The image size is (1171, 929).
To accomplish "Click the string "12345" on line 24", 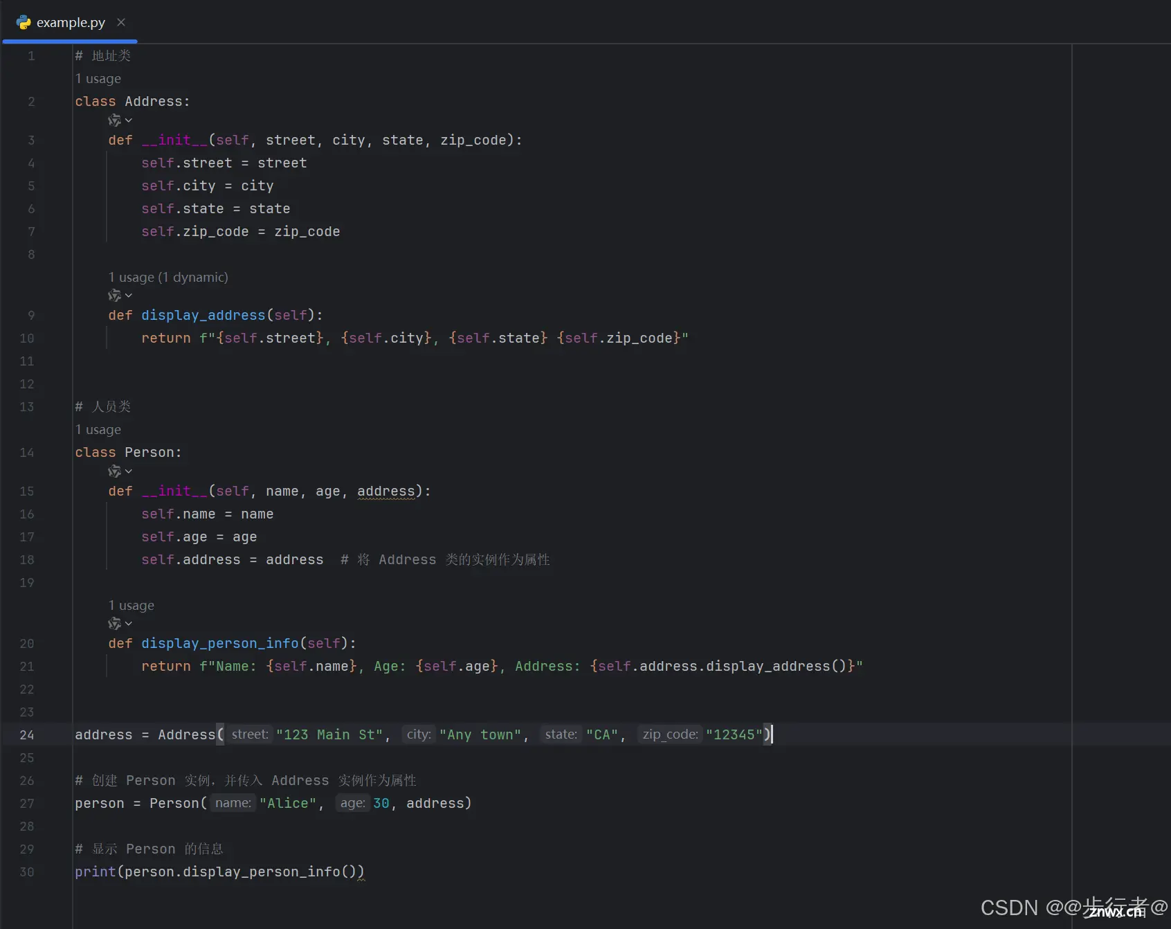I will click(x=734, y=735).
